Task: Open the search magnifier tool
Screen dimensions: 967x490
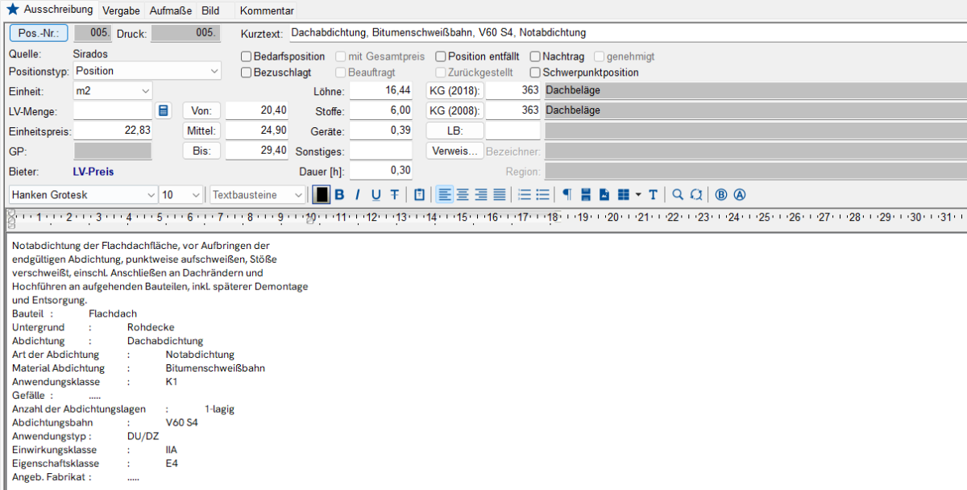Action: click(x=678, y=194)
